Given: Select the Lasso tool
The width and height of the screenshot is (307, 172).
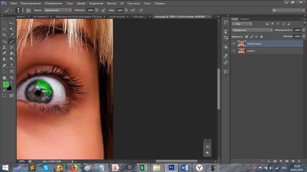Looking at the screenshot, I should point(4,29).
